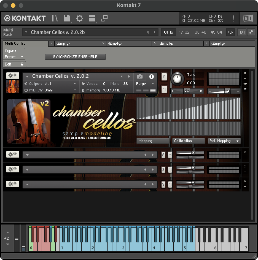Select the 01-16 rack page
Image resolution: width=258 pixels, height=260 pixels.
click(169, 32)
